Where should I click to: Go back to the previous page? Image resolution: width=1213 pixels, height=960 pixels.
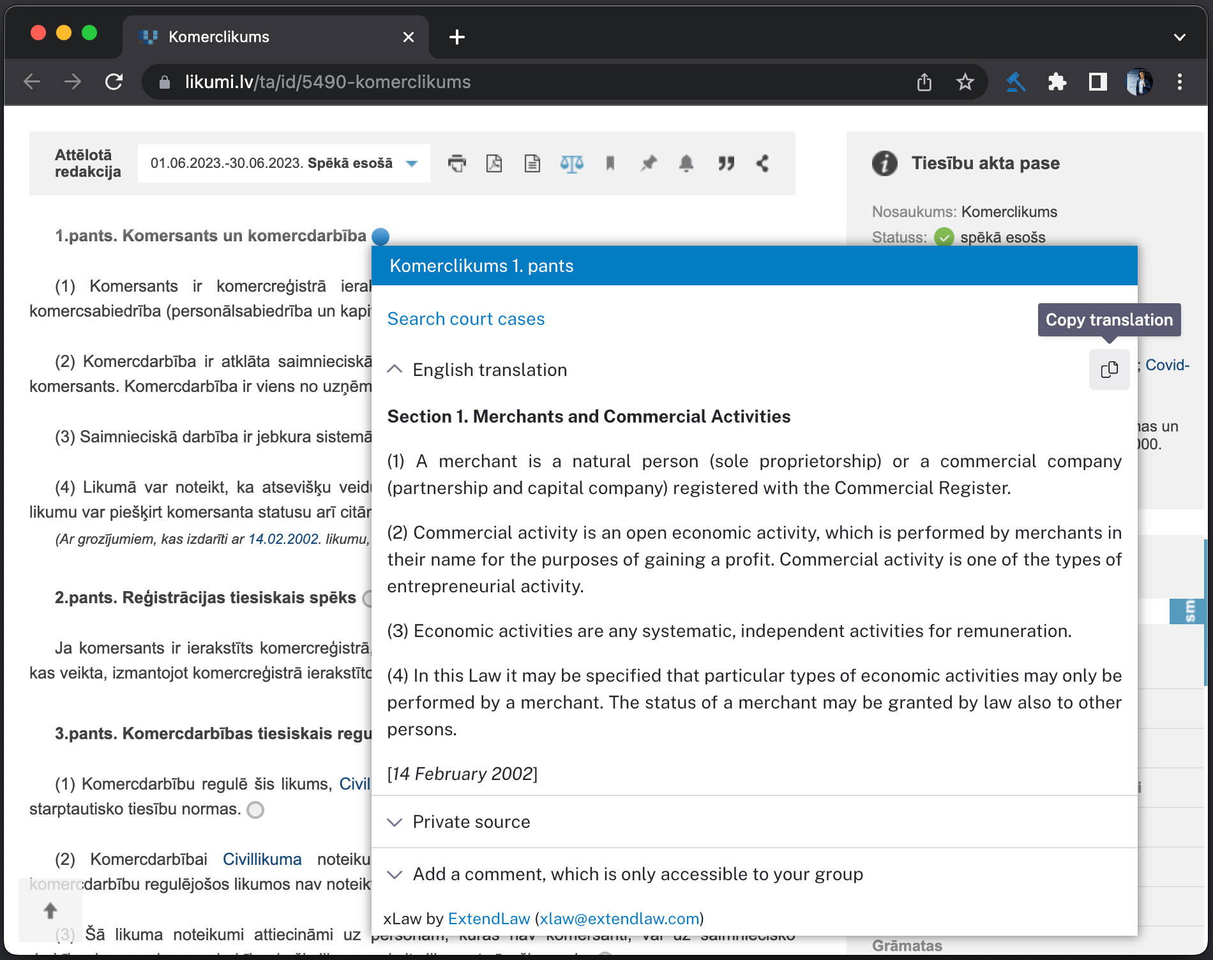(x=32, y=82)
